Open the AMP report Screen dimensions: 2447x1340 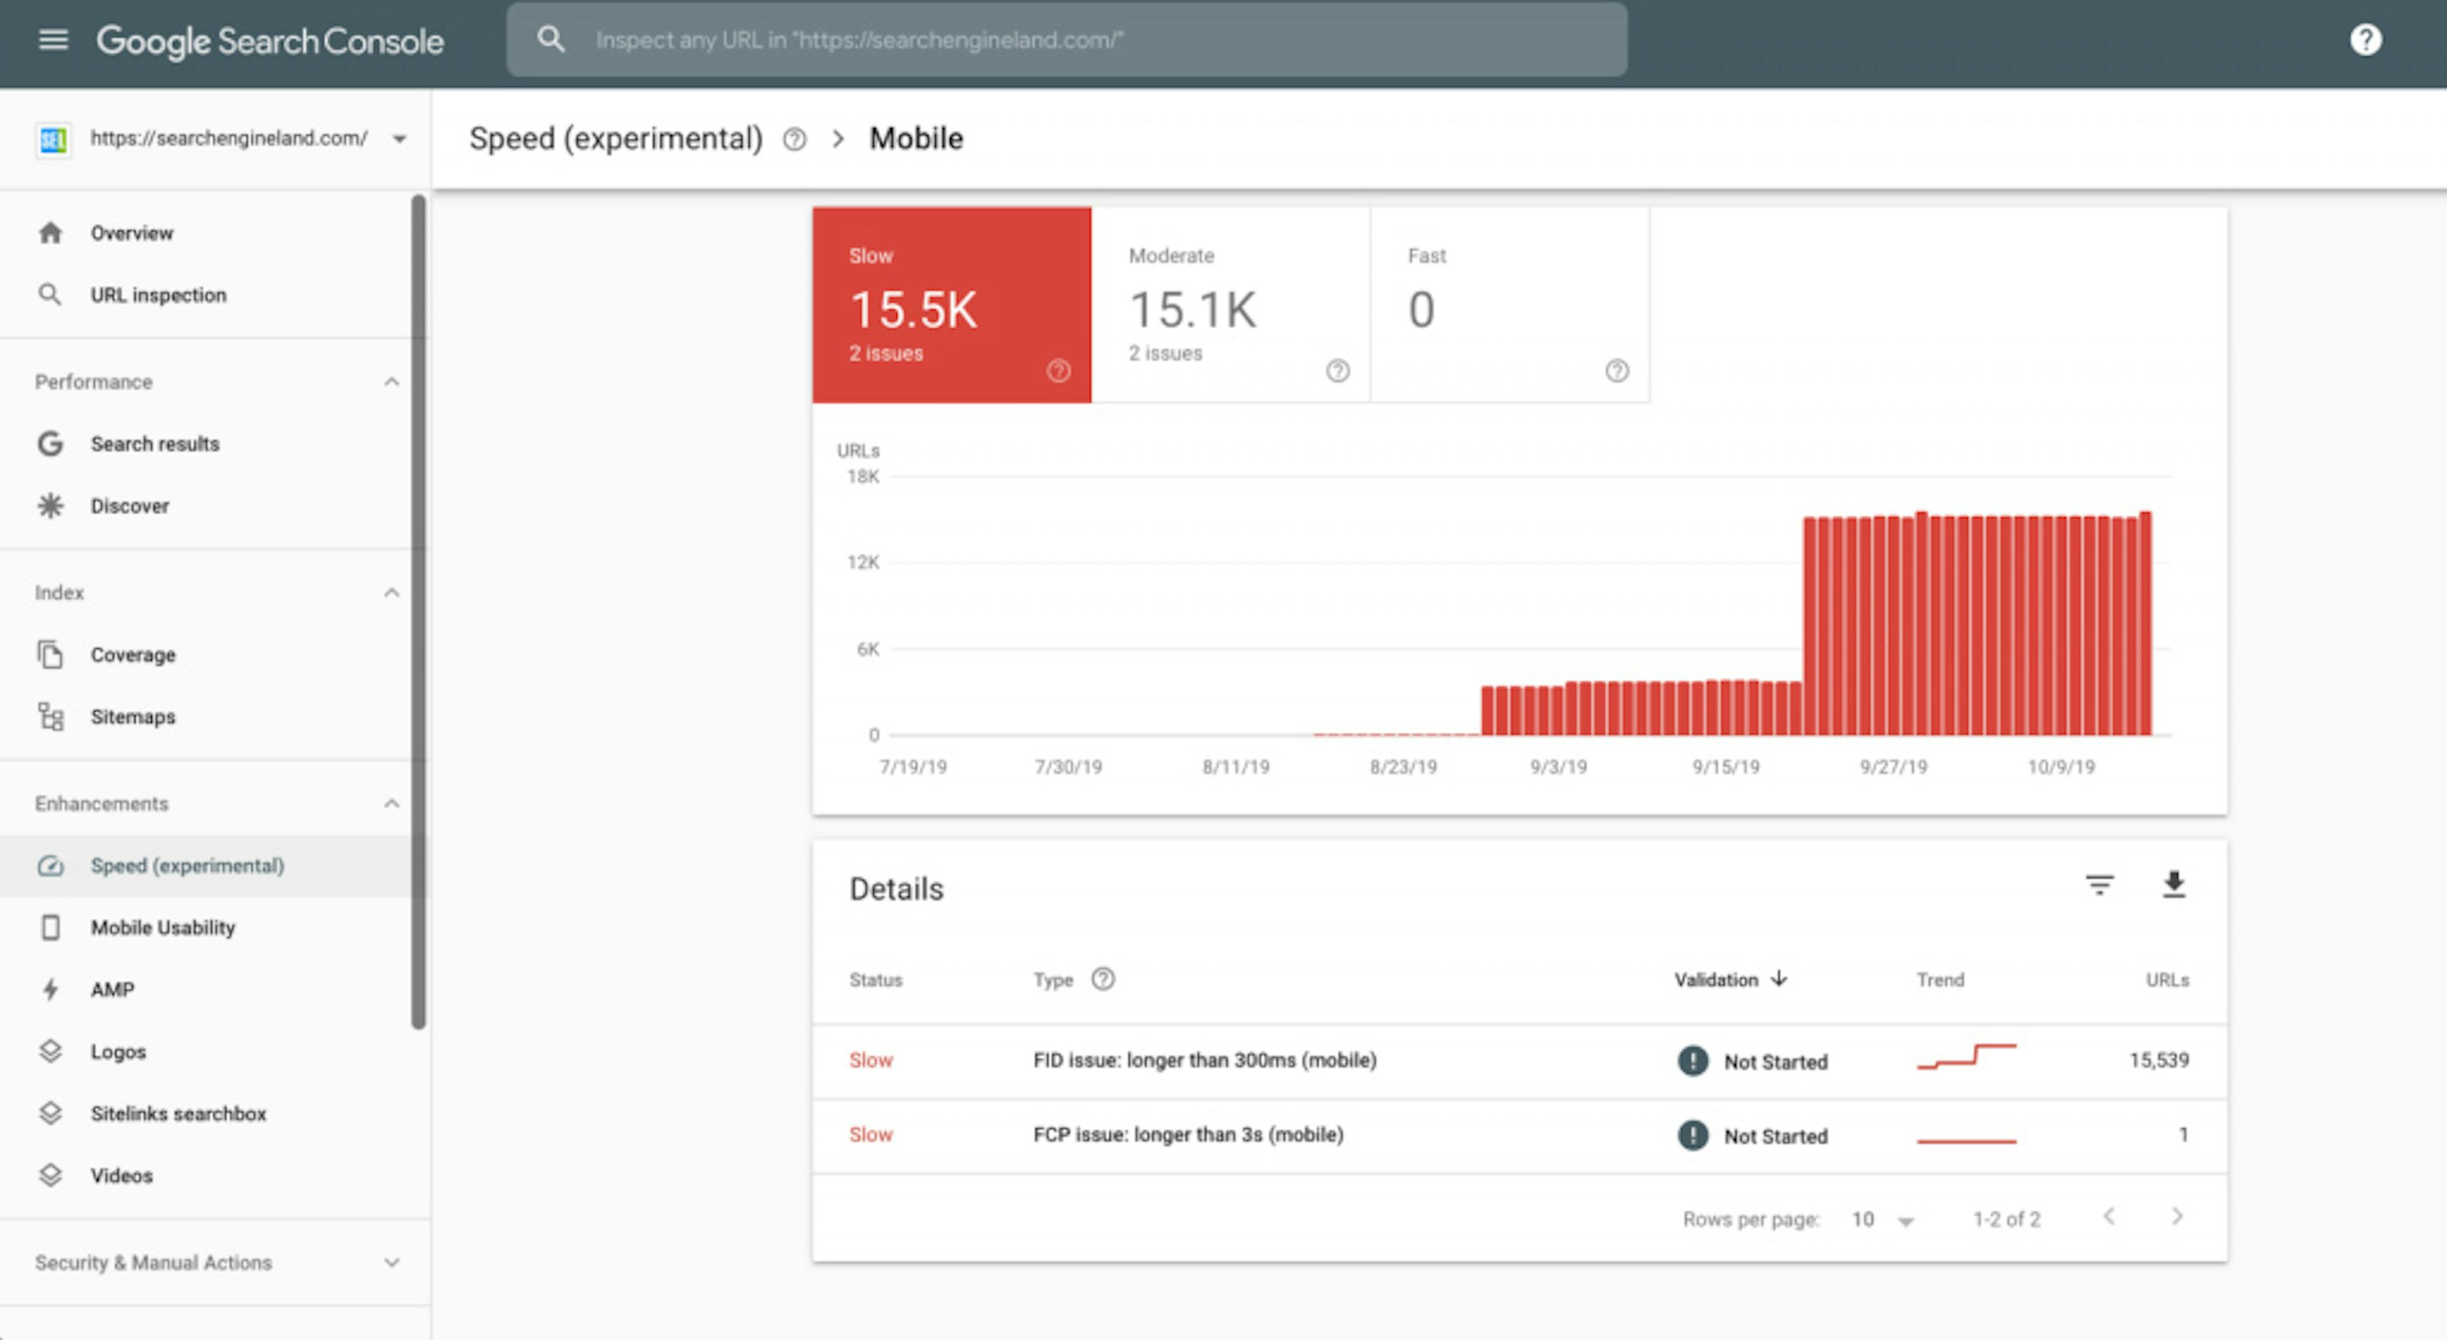click(111, 988)
